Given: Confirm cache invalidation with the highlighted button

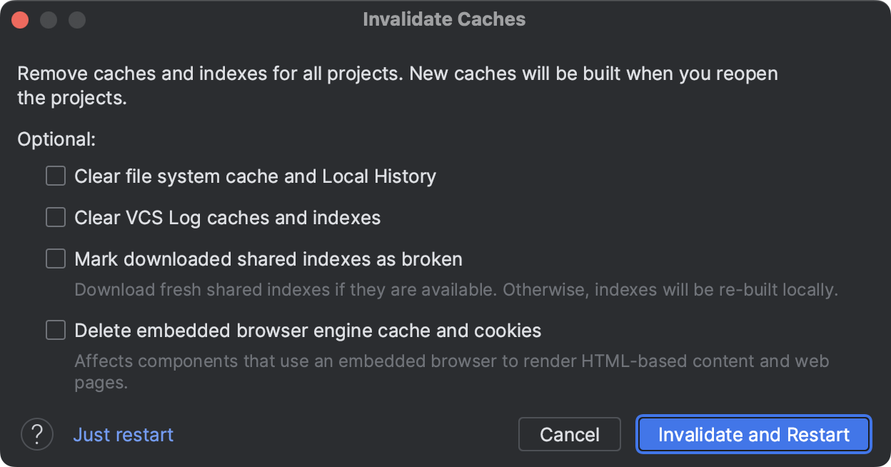Looking at the screenshot, I should pyautogui.click(x=753, y=434).
